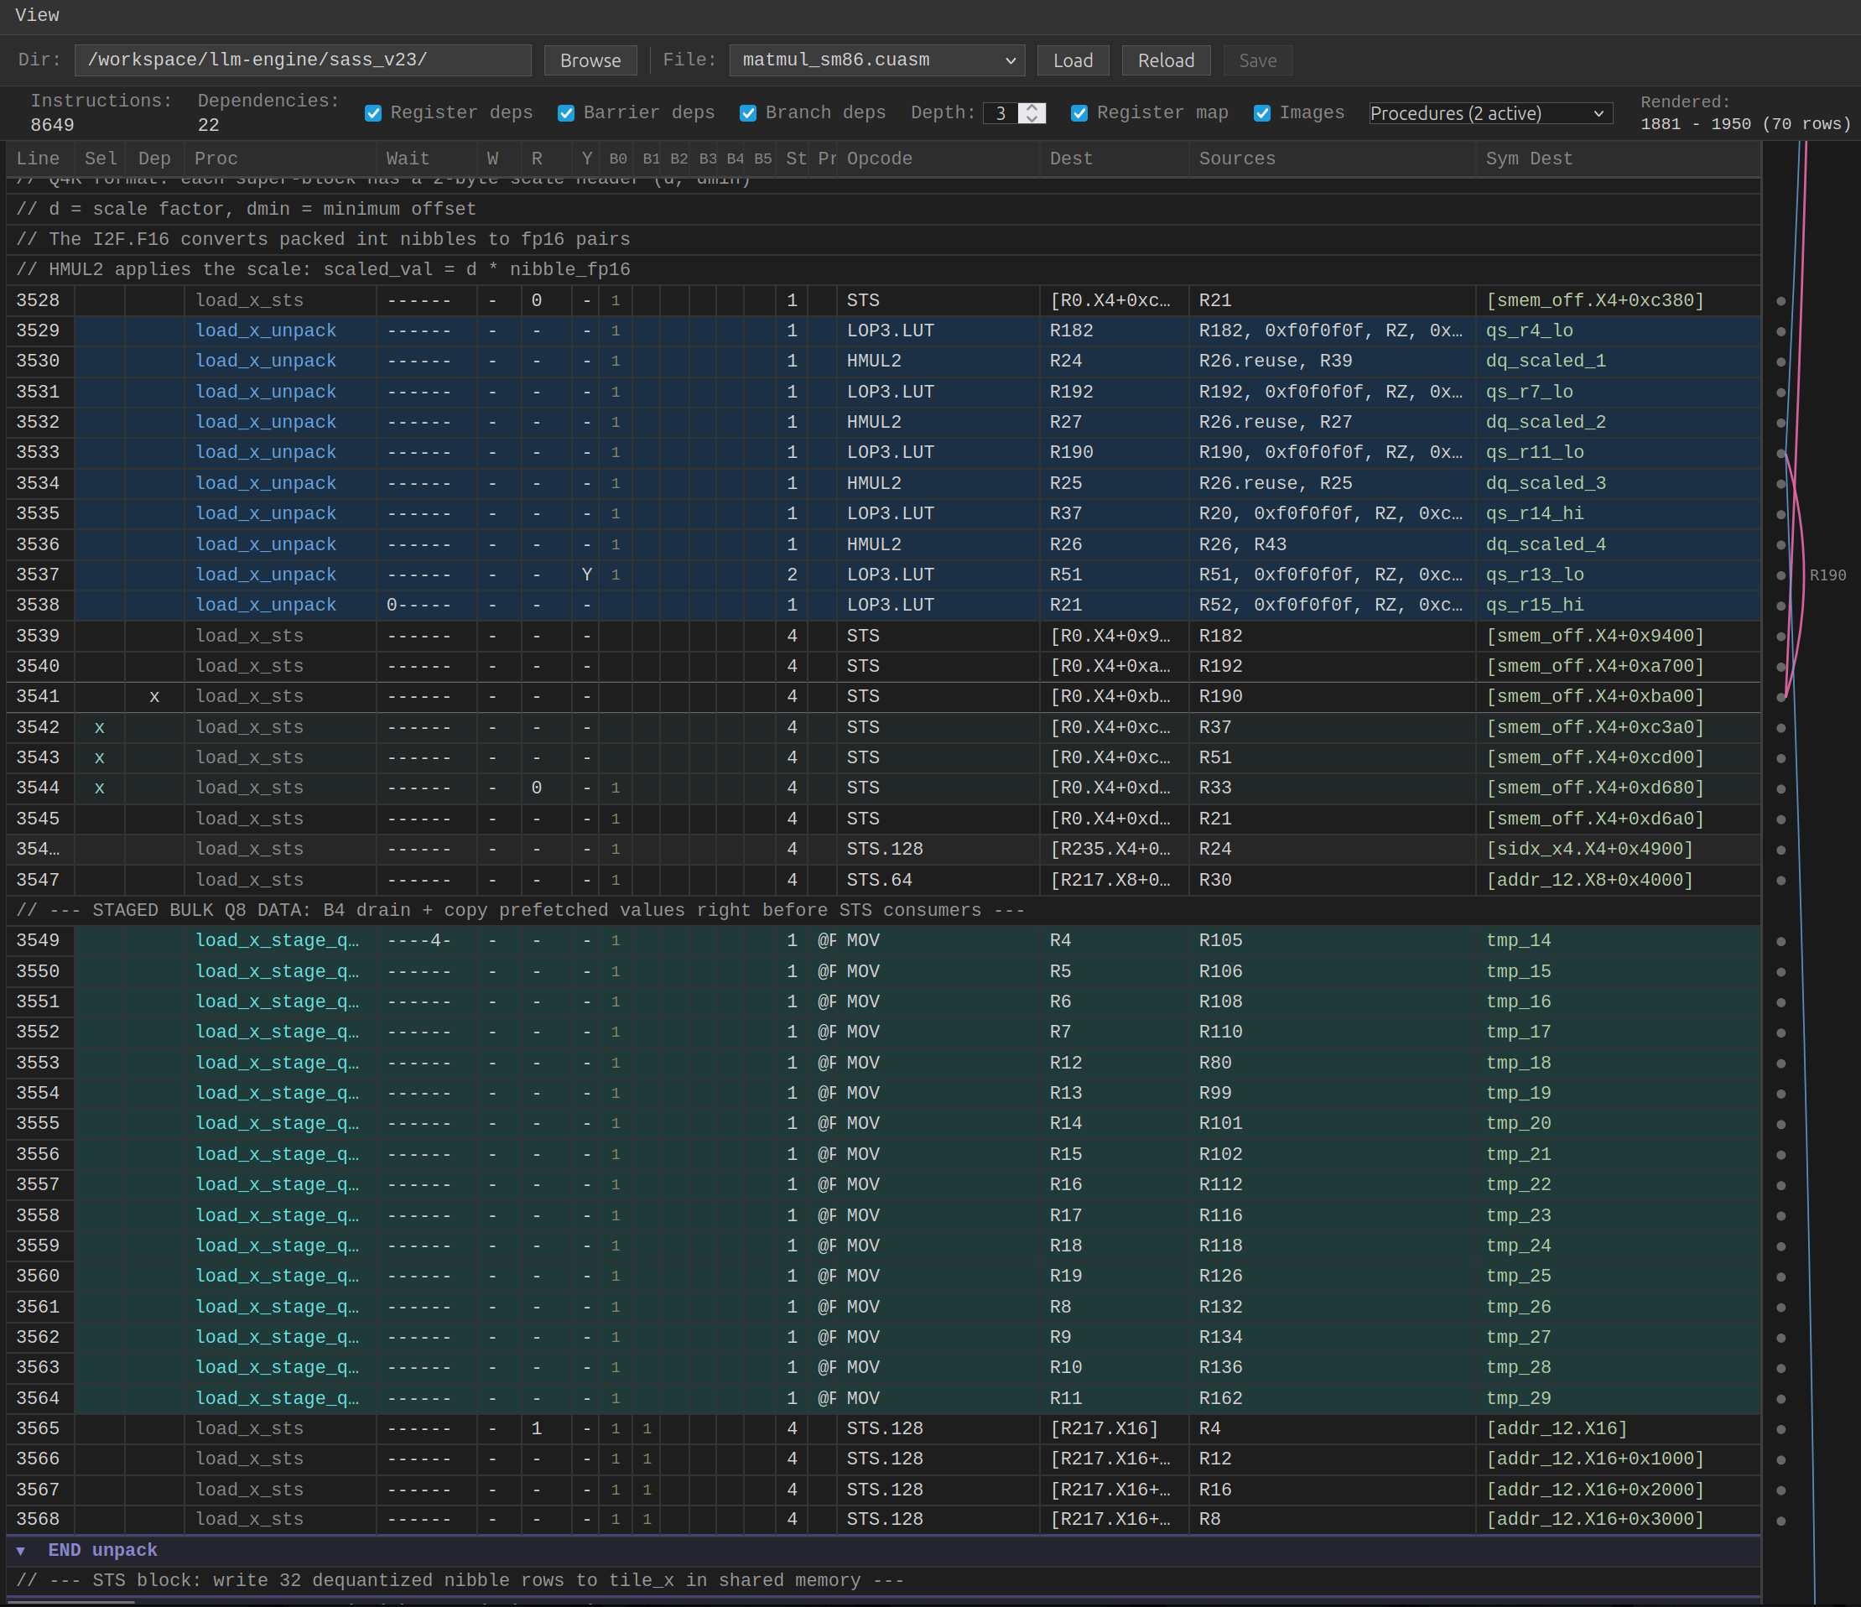Click the dot marker on line 3568
1861x1607 pixels.
pyautogui.click(x=1780, y=1520)
